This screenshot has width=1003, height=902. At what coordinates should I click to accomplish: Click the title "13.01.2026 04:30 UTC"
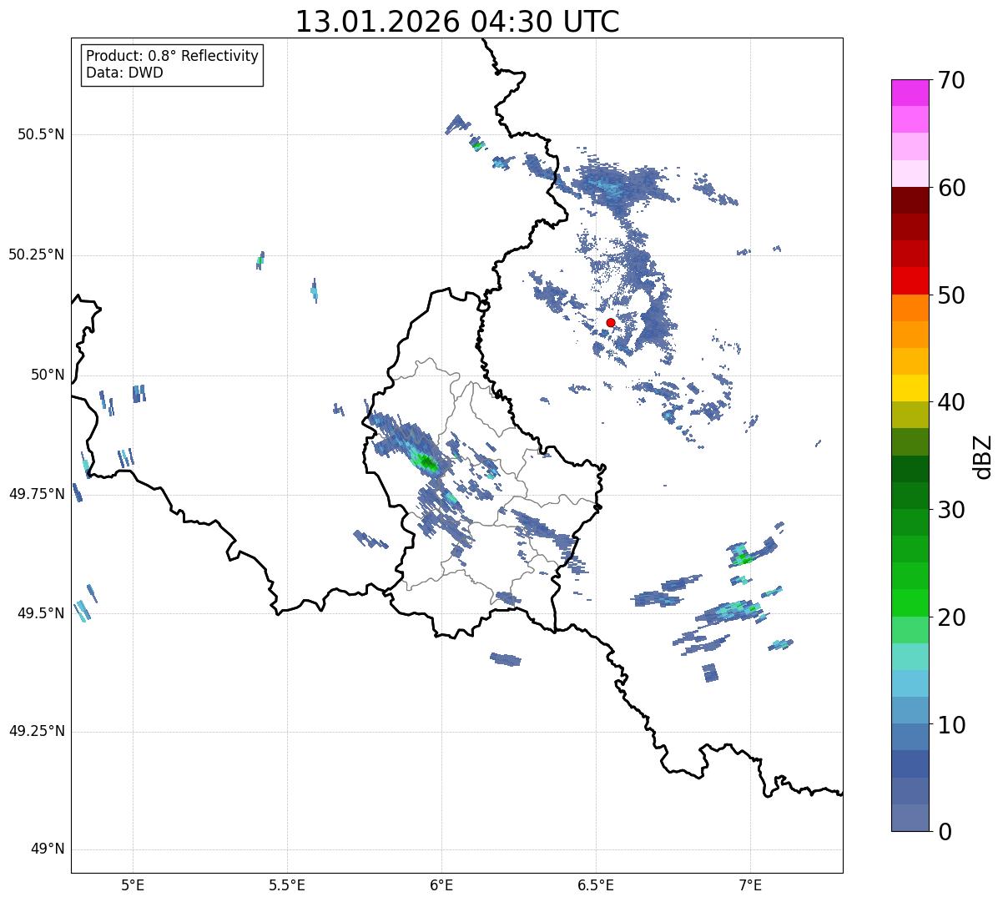[457, 22]
